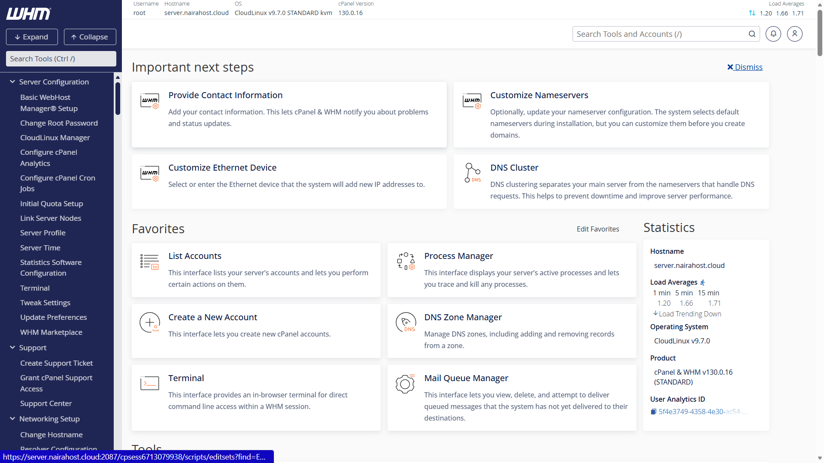The height and width of the screenshot is (463, 824).
Task: Click the Customize Ethernet Device WHM icon
Action: pyautogui.click(x=150, y=174)
